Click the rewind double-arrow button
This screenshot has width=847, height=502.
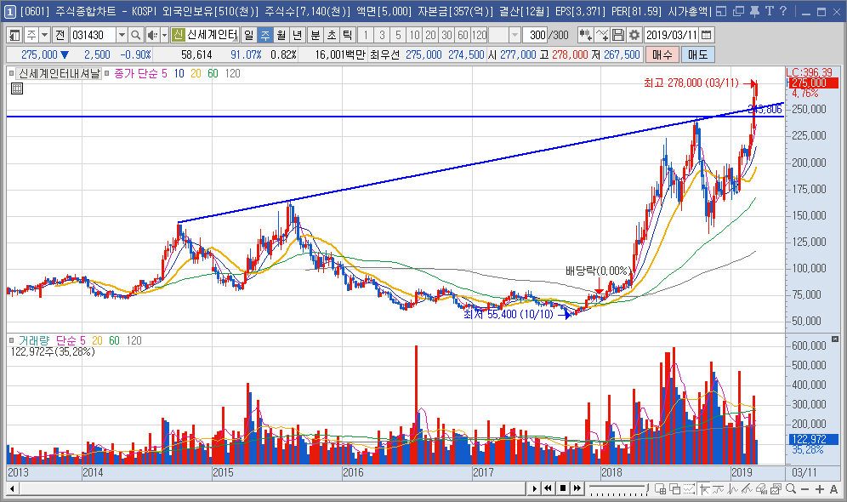(x=548, y=488)
